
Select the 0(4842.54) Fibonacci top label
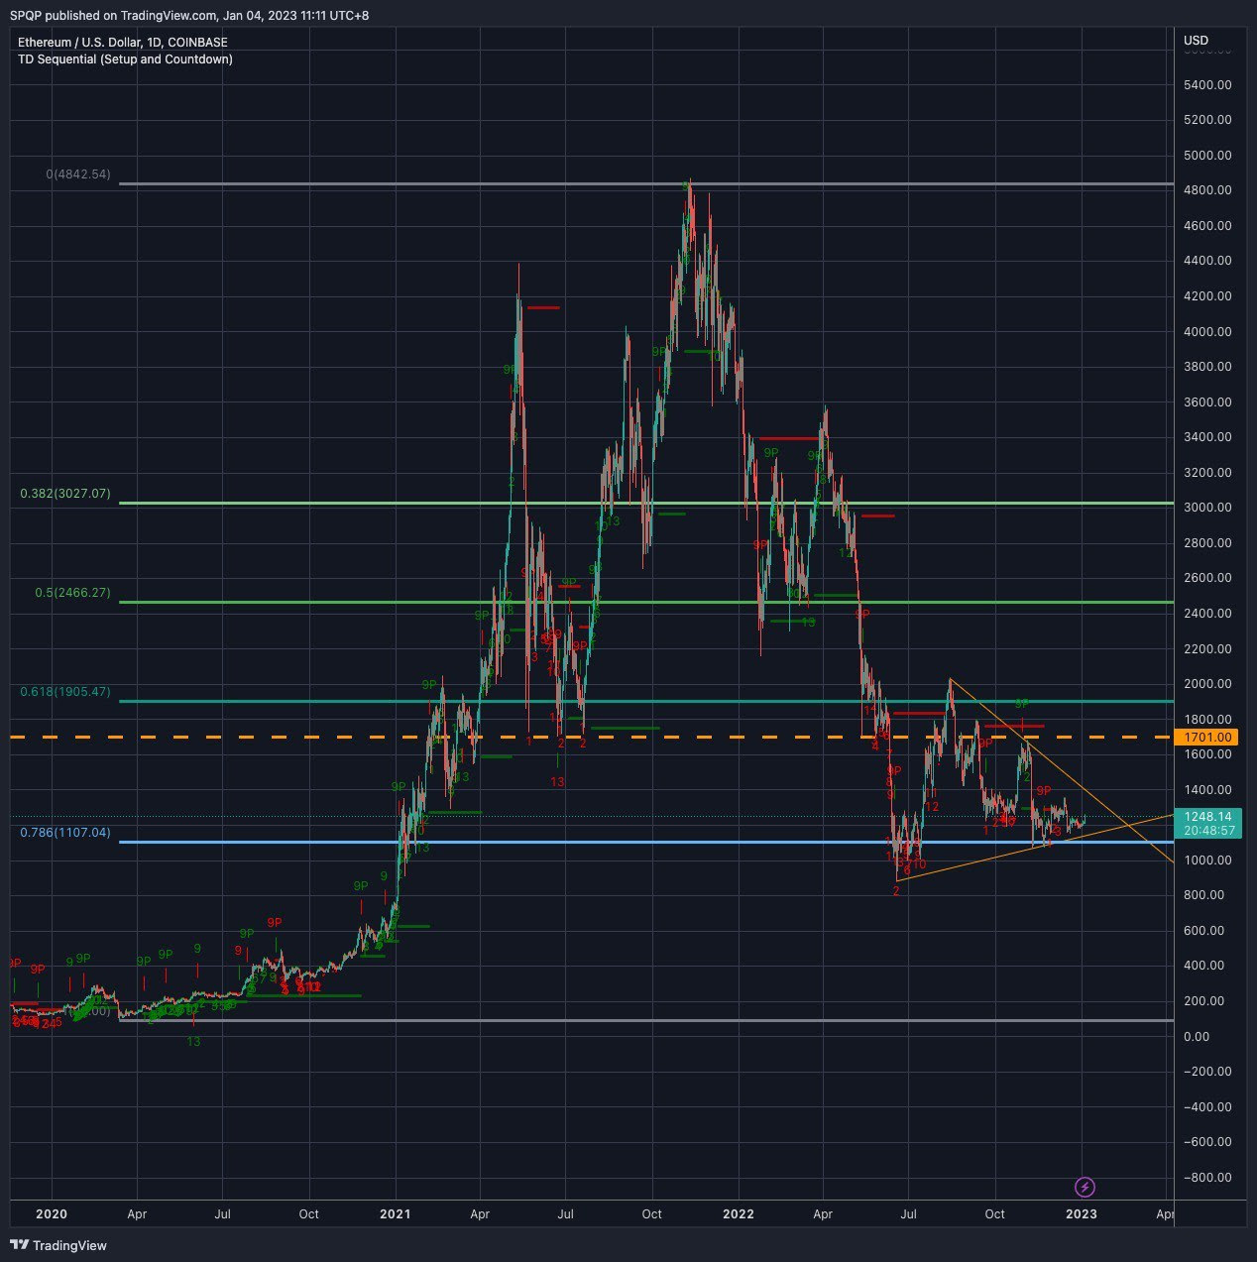pyautogui.click(x=78, y=174)
